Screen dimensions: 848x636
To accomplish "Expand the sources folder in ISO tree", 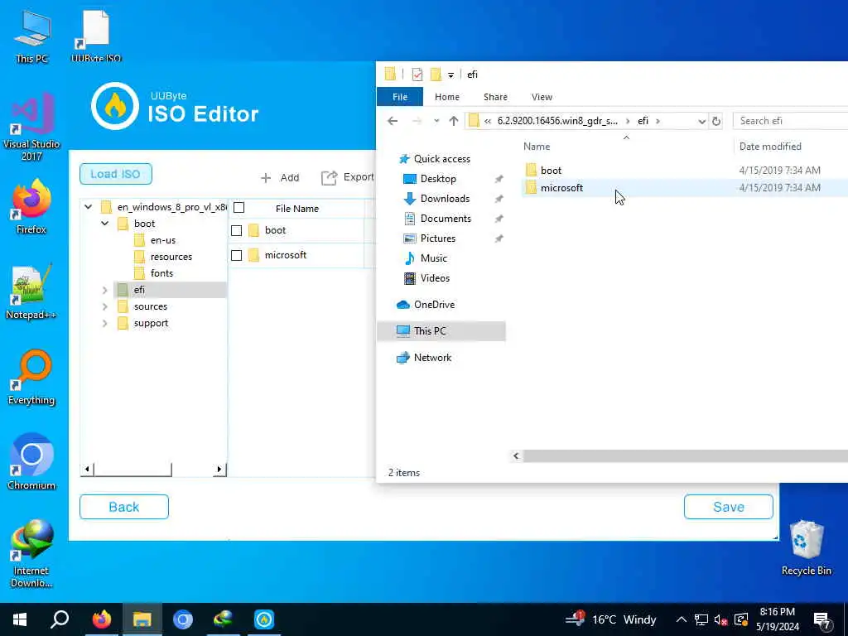I will point(105,306).
